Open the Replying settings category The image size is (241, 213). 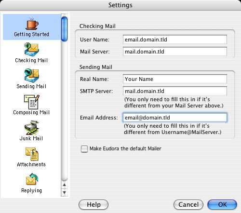31,183
